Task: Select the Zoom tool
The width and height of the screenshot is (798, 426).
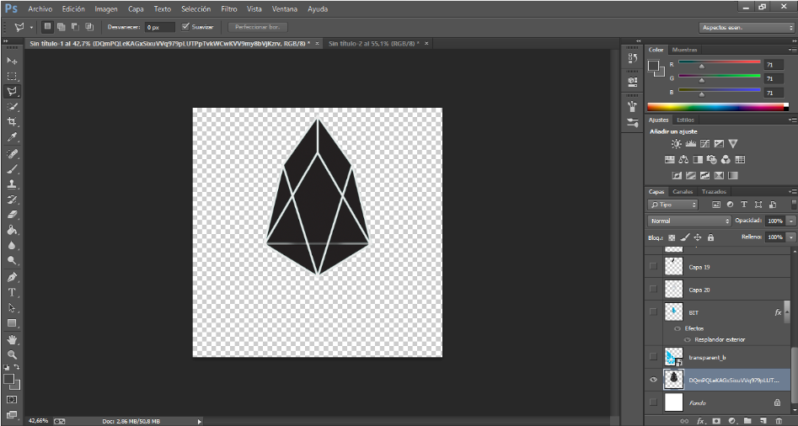Action: point(12,354)
